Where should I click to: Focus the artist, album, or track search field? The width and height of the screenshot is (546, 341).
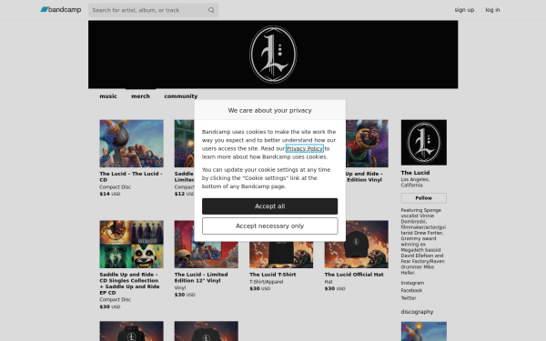(153, 10)
